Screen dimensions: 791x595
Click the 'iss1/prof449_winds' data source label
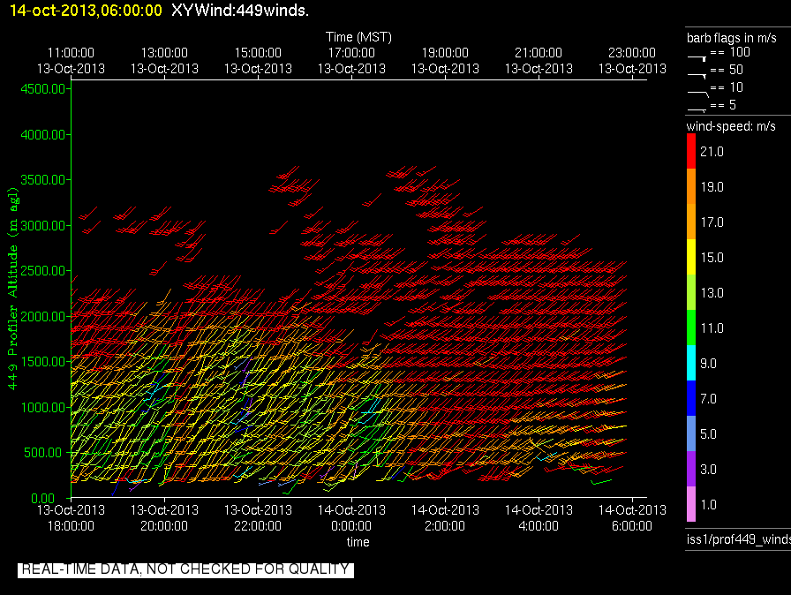739,539
